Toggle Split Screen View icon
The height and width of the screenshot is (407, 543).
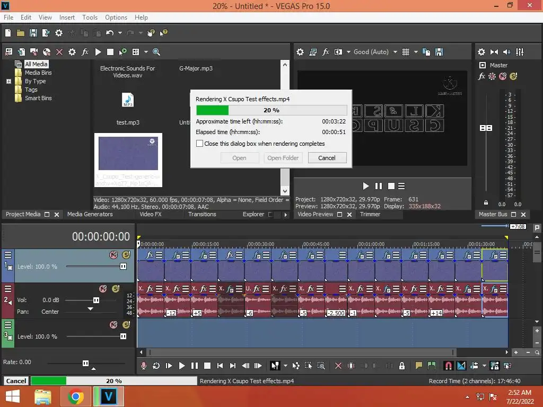coord(338,52)
